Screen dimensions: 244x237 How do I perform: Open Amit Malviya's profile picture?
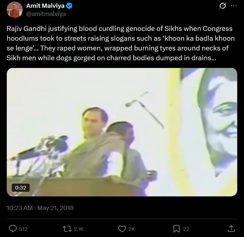[x=15, y=10]
